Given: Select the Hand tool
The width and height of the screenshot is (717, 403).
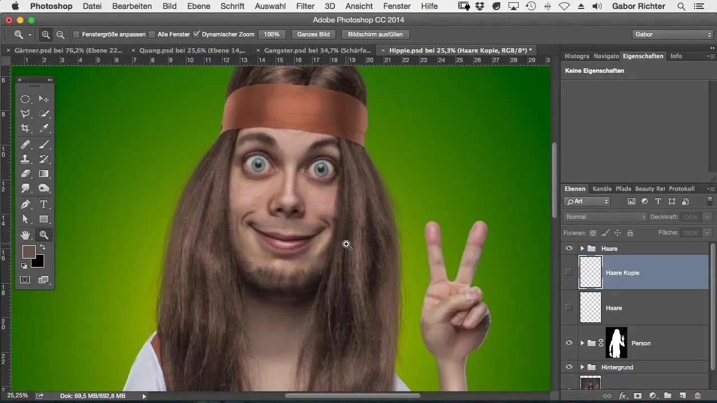Looking at the screenshot, I should (x=25, y=235).
